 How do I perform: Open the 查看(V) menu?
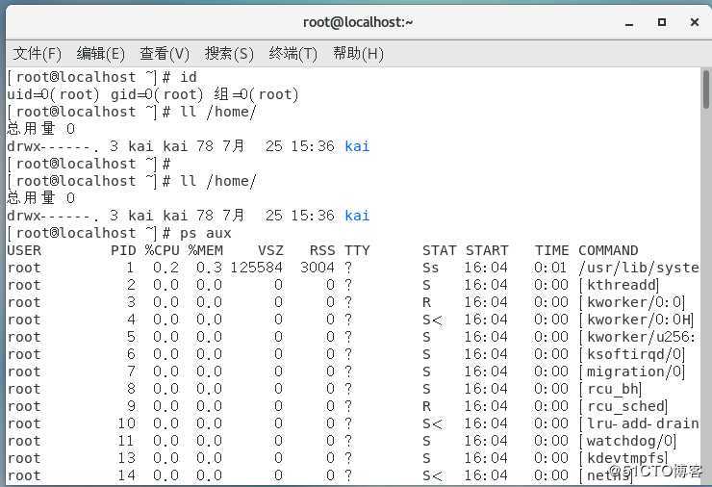tap(165, 54)
